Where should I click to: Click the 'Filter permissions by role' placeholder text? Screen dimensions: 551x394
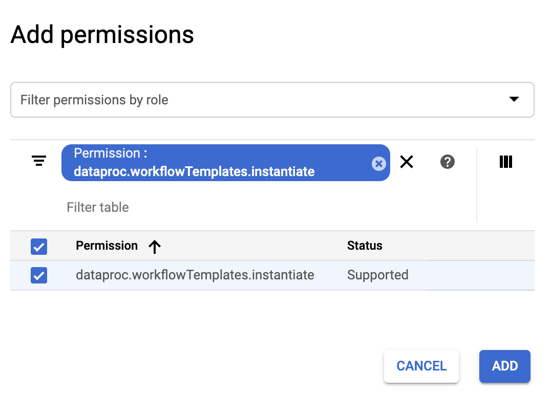point(94,100)
